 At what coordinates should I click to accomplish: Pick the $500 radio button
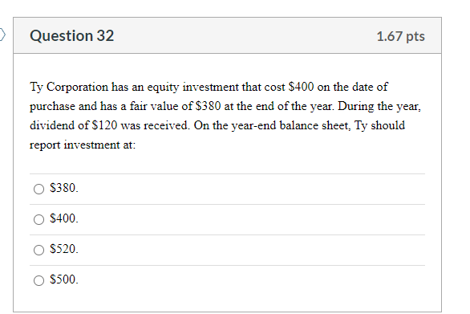coord(38,280)
